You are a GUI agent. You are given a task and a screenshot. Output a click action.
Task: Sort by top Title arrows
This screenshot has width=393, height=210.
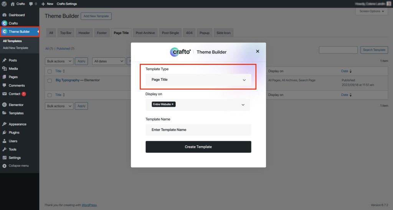click(x=64, y=71)
